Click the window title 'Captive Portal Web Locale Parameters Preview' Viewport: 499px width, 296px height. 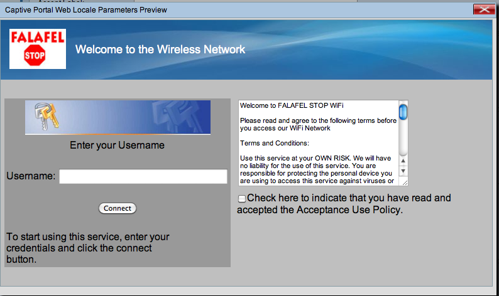coord(86,10)
